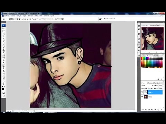Toggle lock transparent pixels in the Layers panel

(x=146, y=89)
